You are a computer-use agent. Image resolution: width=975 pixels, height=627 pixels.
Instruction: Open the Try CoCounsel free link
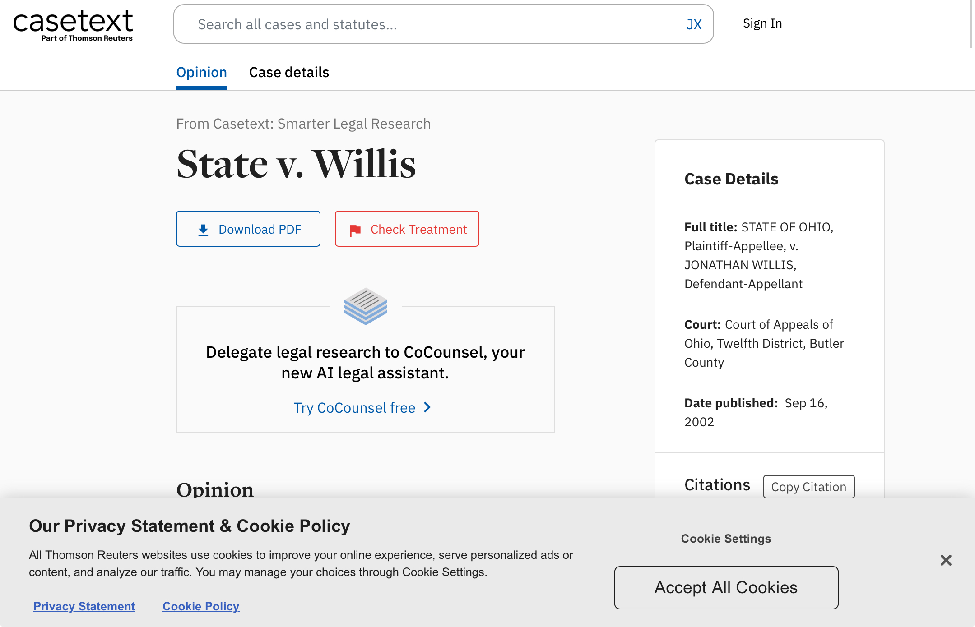(362, 408)
